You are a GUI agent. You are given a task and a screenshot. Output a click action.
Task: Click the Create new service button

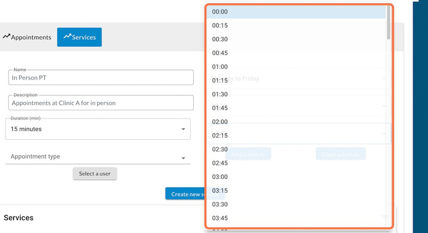pos(195,194)
